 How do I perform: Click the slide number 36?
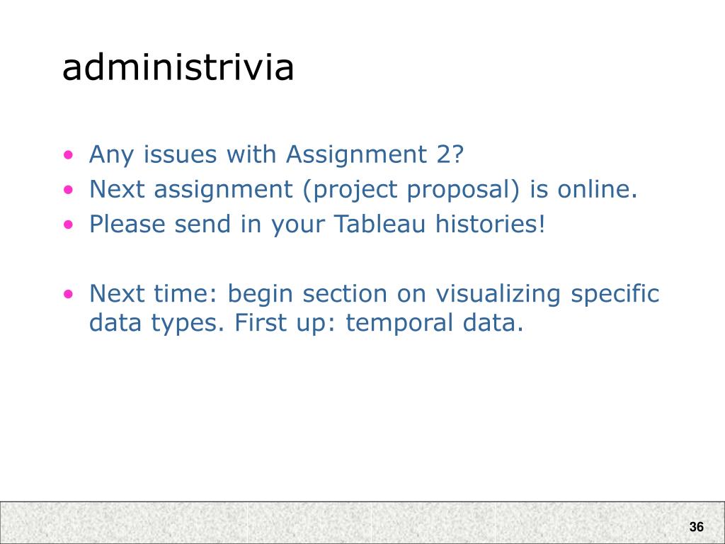(697, 527)
